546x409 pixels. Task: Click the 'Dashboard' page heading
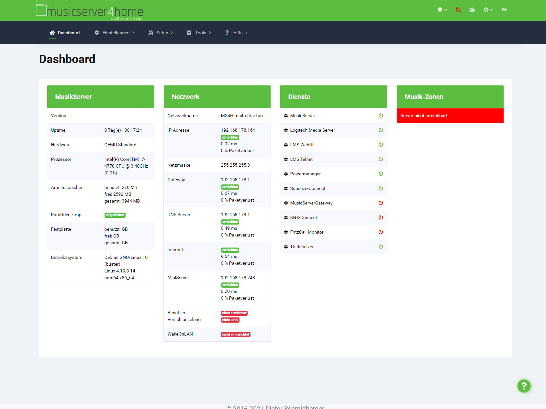(67, 59)
